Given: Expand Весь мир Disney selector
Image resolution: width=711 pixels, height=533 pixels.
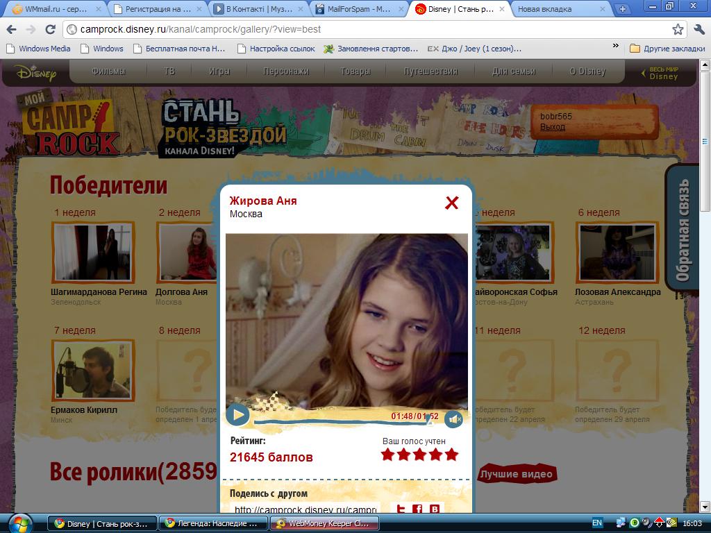Looking at the screenshot, I should coord(660,73).
